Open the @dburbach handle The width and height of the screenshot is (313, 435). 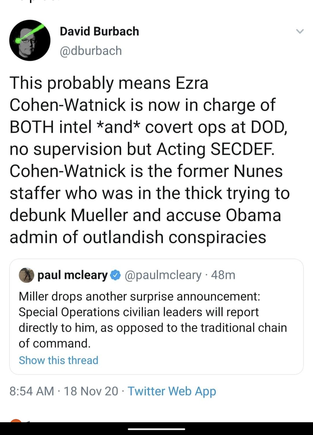[x=90, y=51]
